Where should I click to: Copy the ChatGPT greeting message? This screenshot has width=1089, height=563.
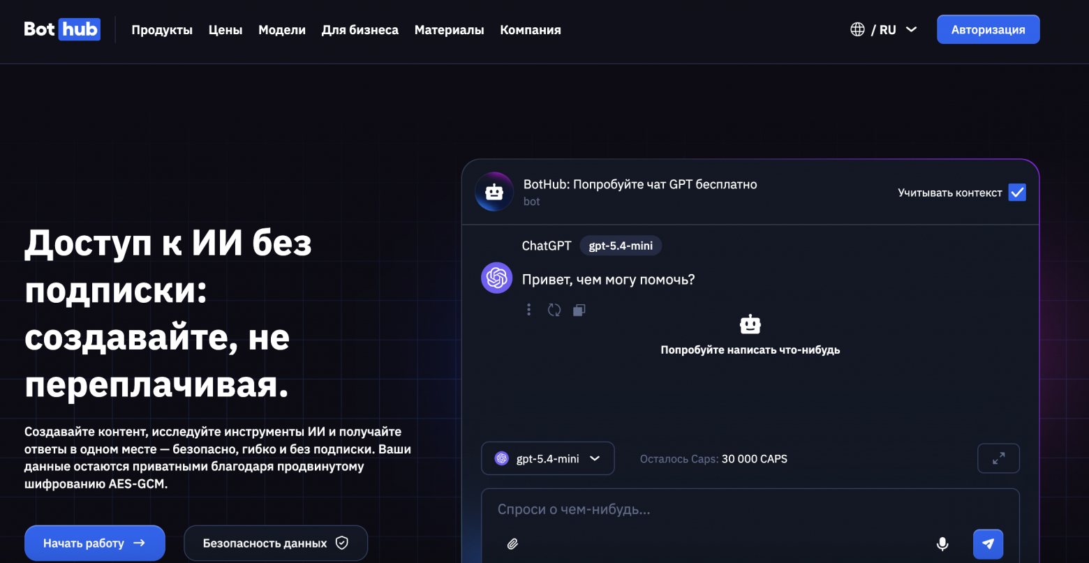(579, 310)
